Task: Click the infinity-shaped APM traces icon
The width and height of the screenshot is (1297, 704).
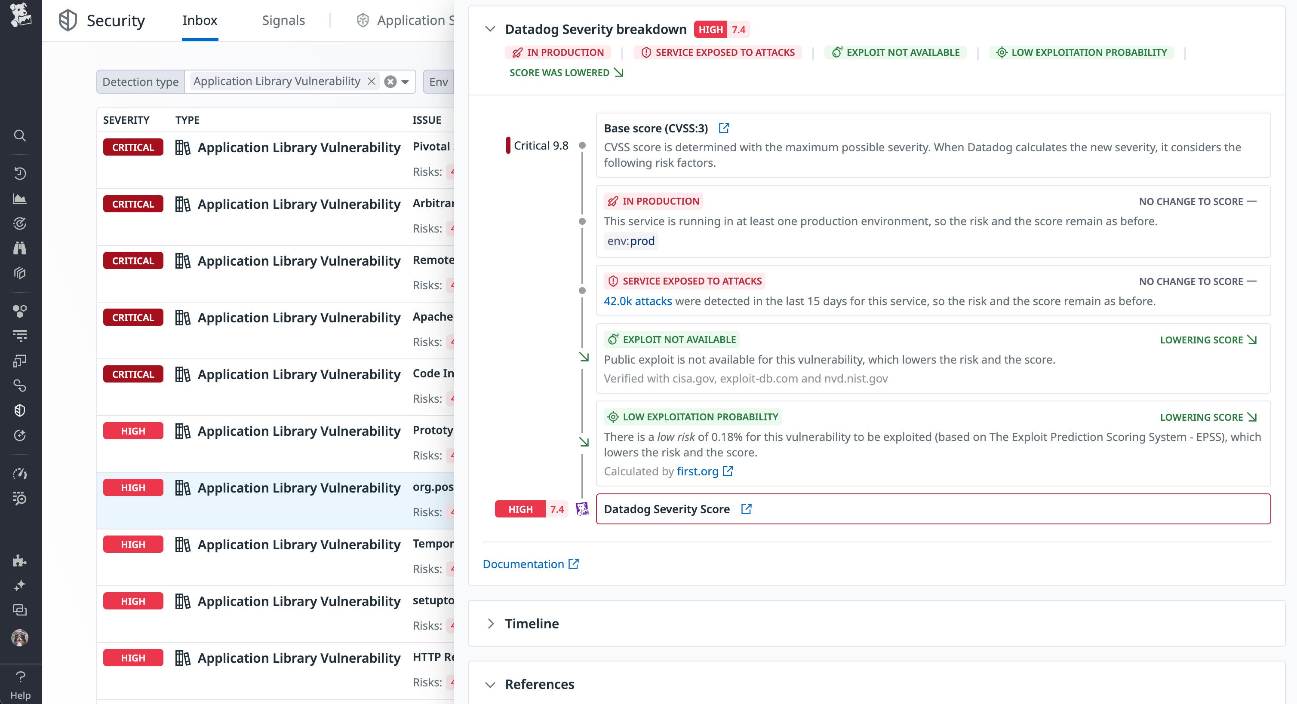Action: 20,386
